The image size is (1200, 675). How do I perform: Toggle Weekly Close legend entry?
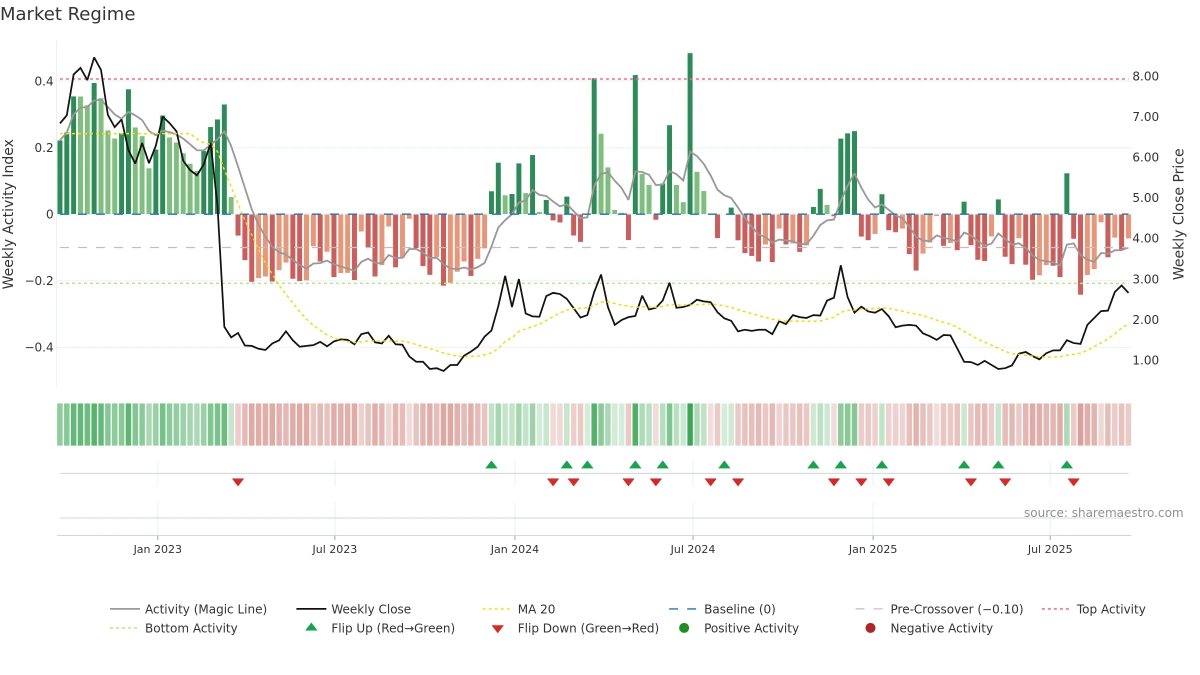353,609
